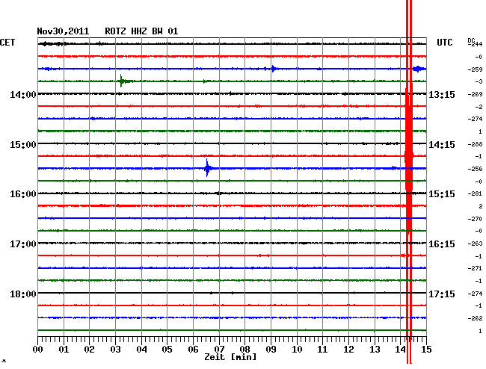Click minute 07 on the time axis
Viewport: 486px width, 369px height.
click(219, 349)
